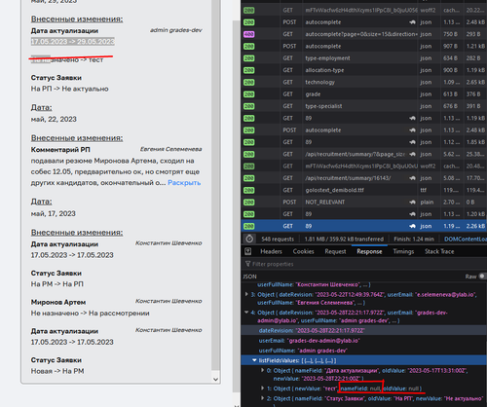This screenshot has height=407, width=487.
Task: Select the type-specialist request row
Action: click(x=364, y=106)
